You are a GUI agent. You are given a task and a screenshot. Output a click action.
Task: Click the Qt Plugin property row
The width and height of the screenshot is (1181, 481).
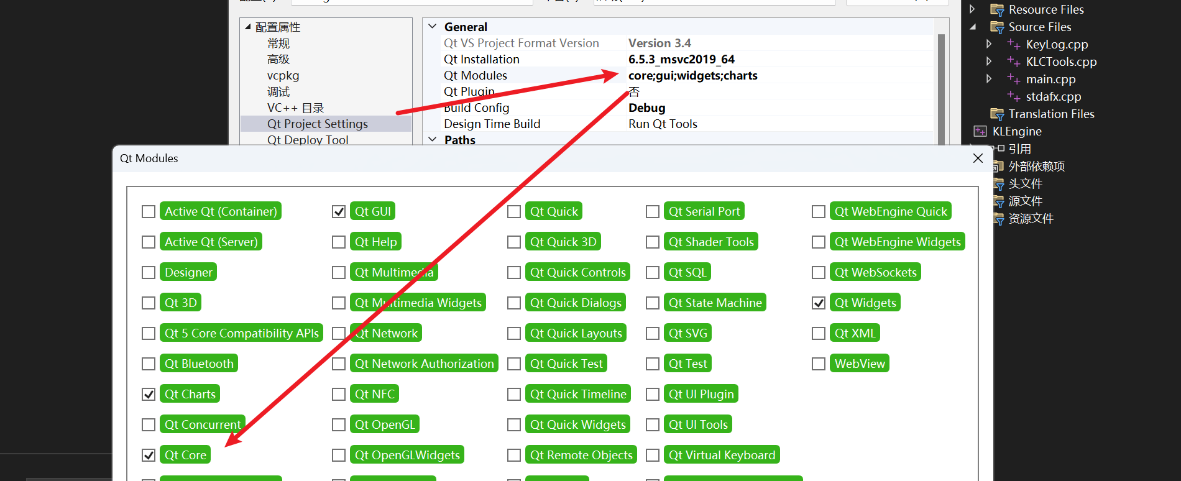point(686,92)
